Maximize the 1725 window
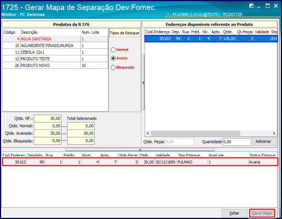282x219 pixels. click(268, 6)
